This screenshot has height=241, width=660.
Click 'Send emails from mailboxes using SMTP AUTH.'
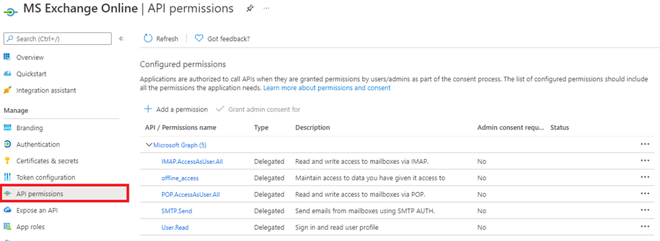pos(365,211)
